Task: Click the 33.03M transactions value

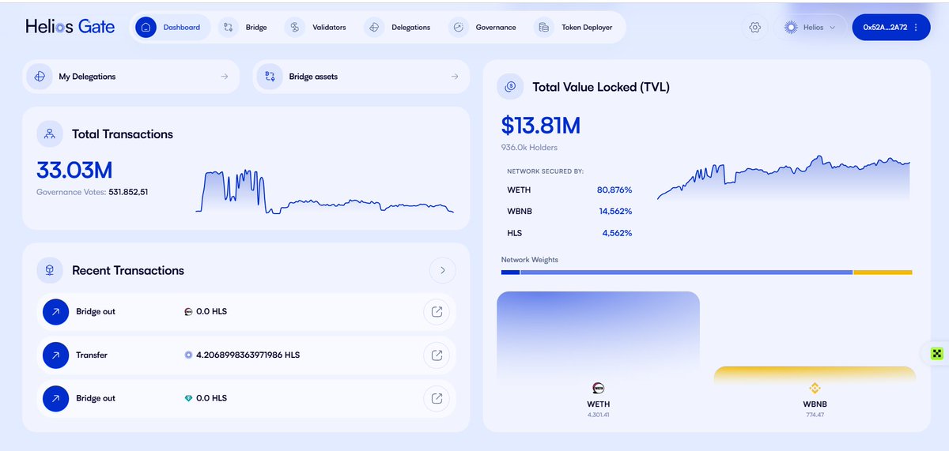Action: (x=74, y=170)
